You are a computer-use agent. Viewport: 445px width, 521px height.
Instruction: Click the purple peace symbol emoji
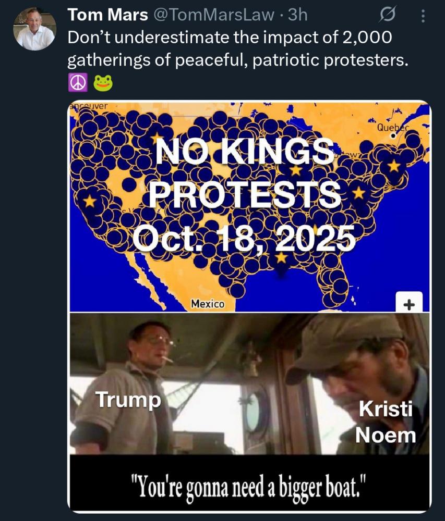[77, 83]
